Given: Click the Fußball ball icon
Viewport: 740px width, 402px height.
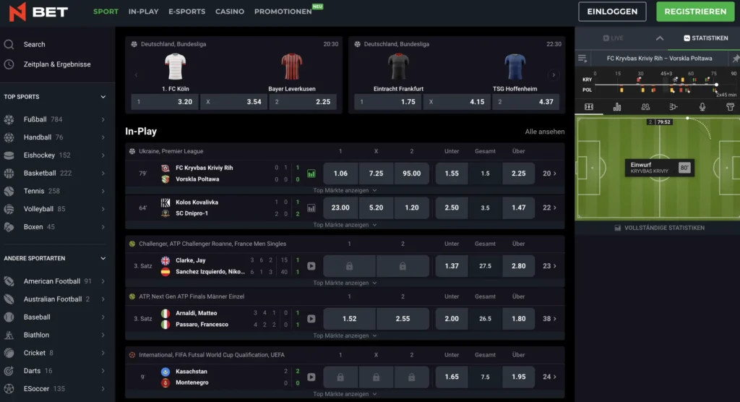Looking at the screenshot, I should (x=9, y=119).
